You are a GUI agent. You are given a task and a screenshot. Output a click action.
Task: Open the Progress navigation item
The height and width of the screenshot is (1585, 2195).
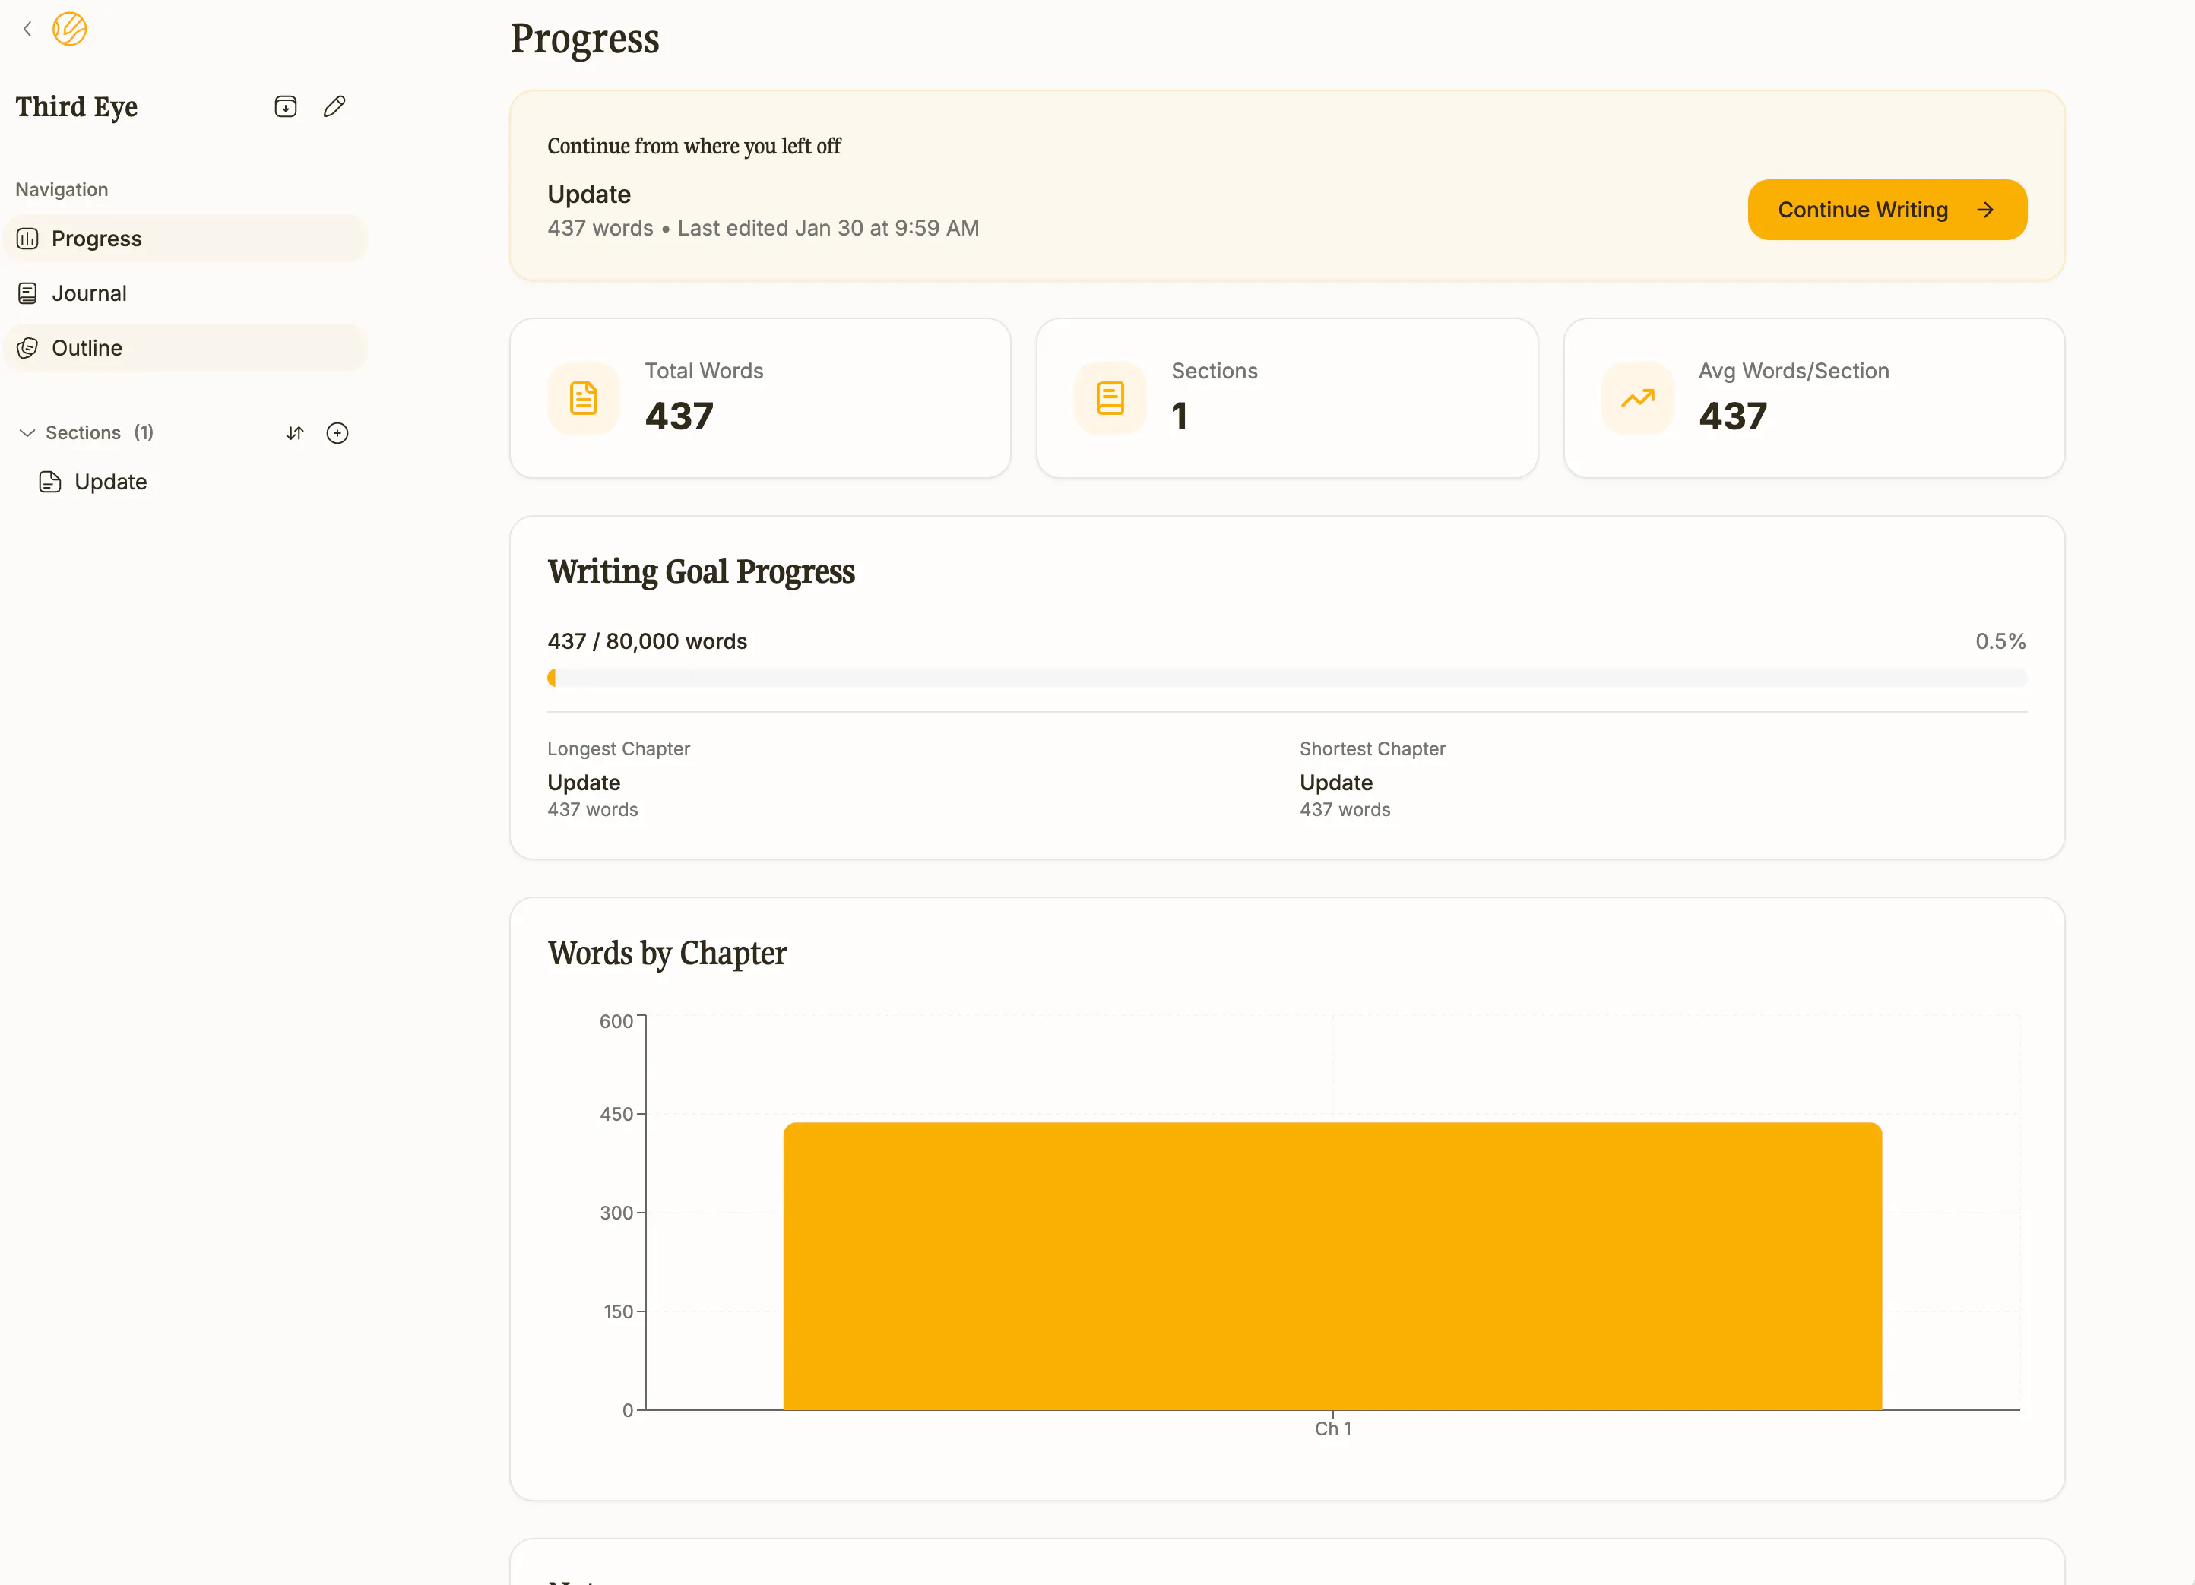click(x=185, y=239)
